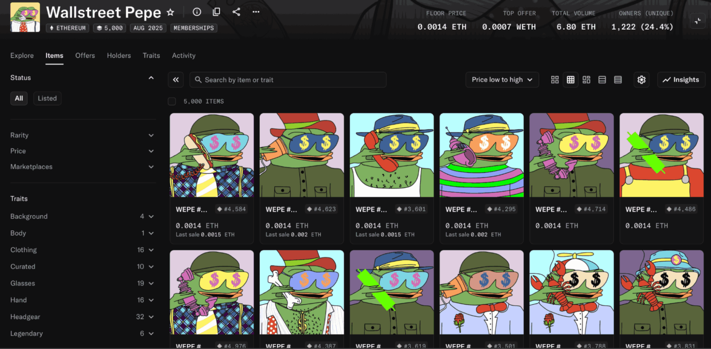Viewport: 711px width, 349px height.
Task: Collapse the header stats using the corner icon
Action: [x=698, y=21]
